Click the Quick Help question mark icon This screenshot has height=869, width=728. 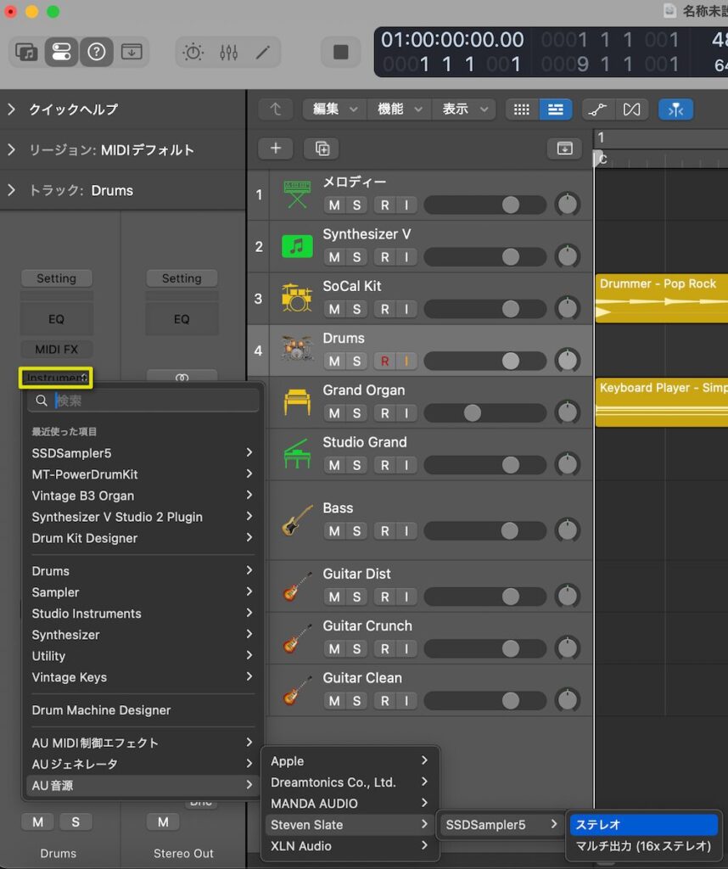pos(96,52)
